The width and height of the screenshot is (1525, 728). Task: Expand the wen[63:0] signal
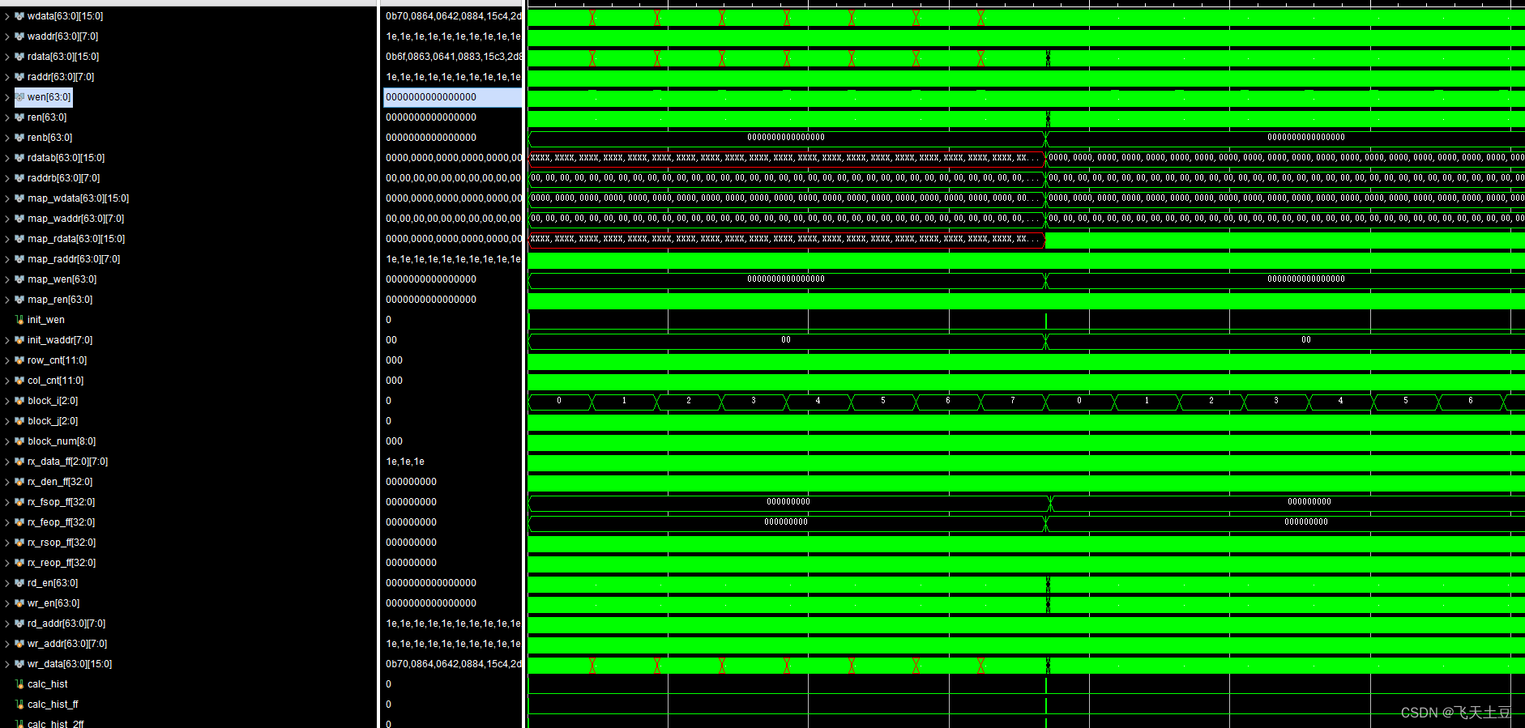tap(7, 97)
